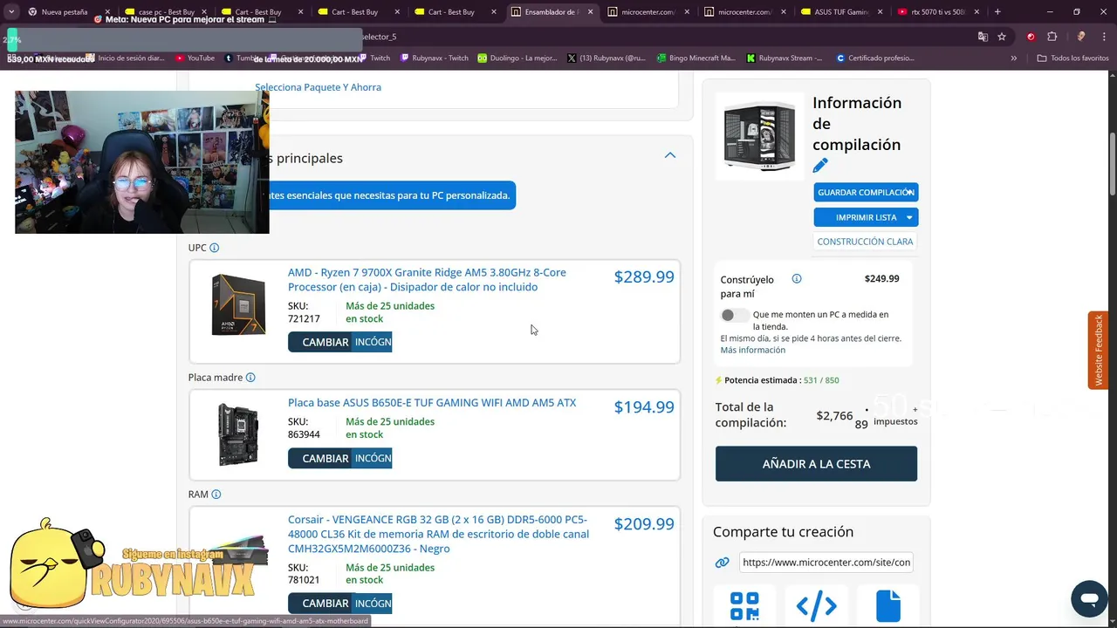Click the pencil icon to edit build name
The width and height of the screenshot is (1117, 628).
820,166
